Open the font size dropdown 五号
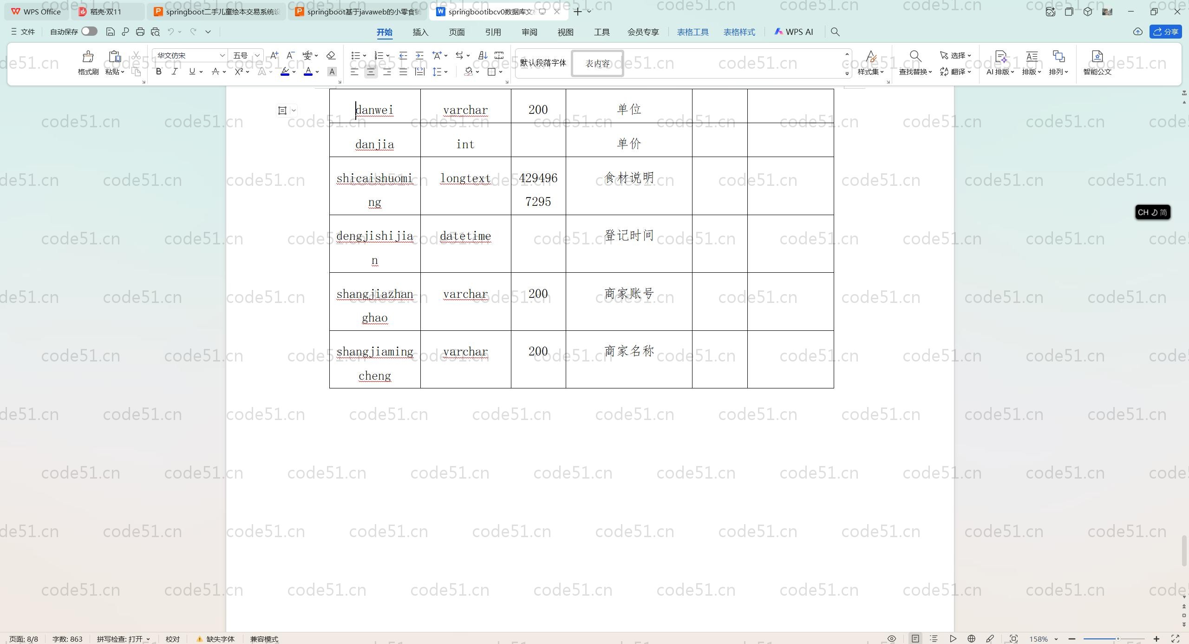The height and width of the screenshot is (644, 1189). (x=257, y=55)
